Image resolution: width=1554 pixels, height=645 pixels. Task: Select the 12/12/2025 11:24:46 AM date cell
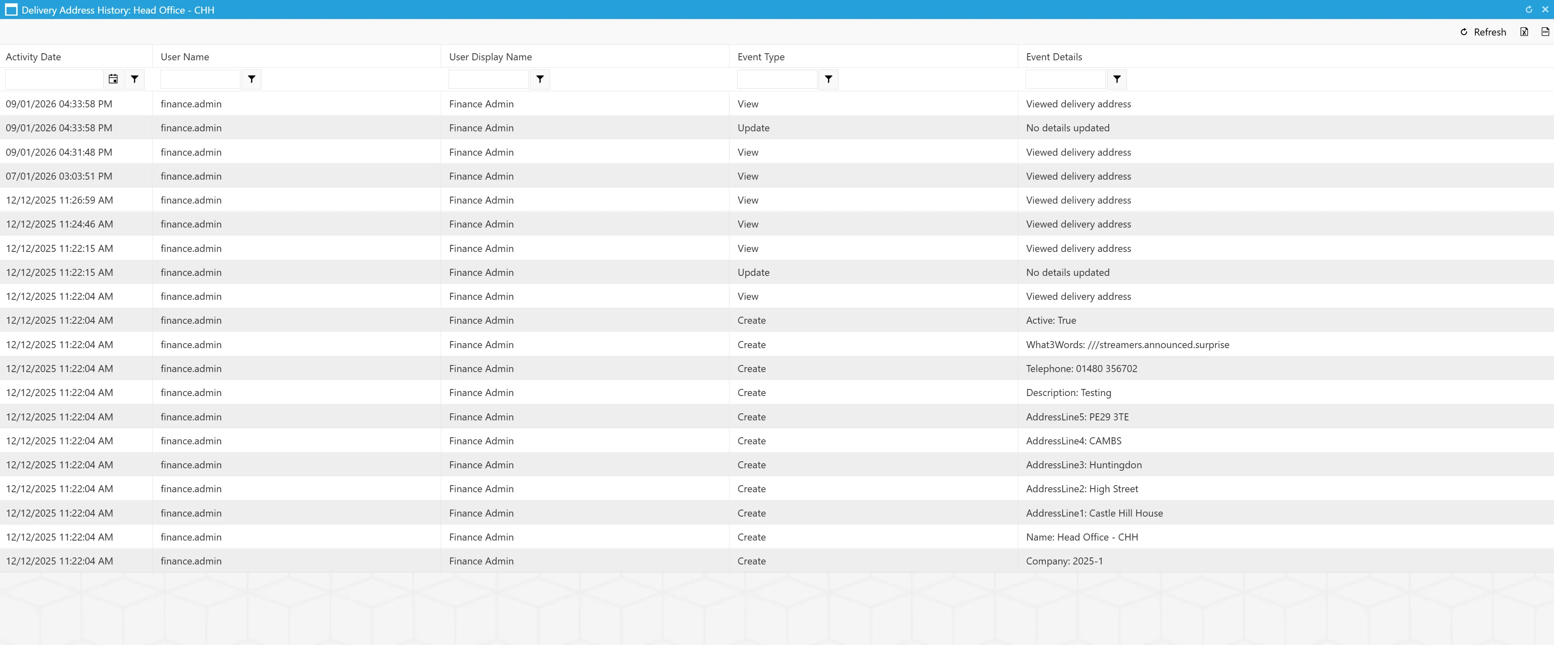coord(76,224)
